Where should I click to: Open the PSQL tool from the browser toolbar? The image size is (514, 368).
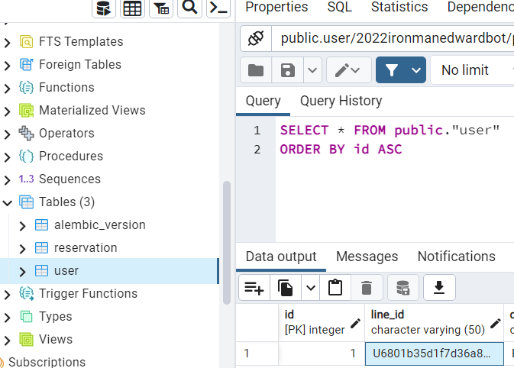point(218,8)
